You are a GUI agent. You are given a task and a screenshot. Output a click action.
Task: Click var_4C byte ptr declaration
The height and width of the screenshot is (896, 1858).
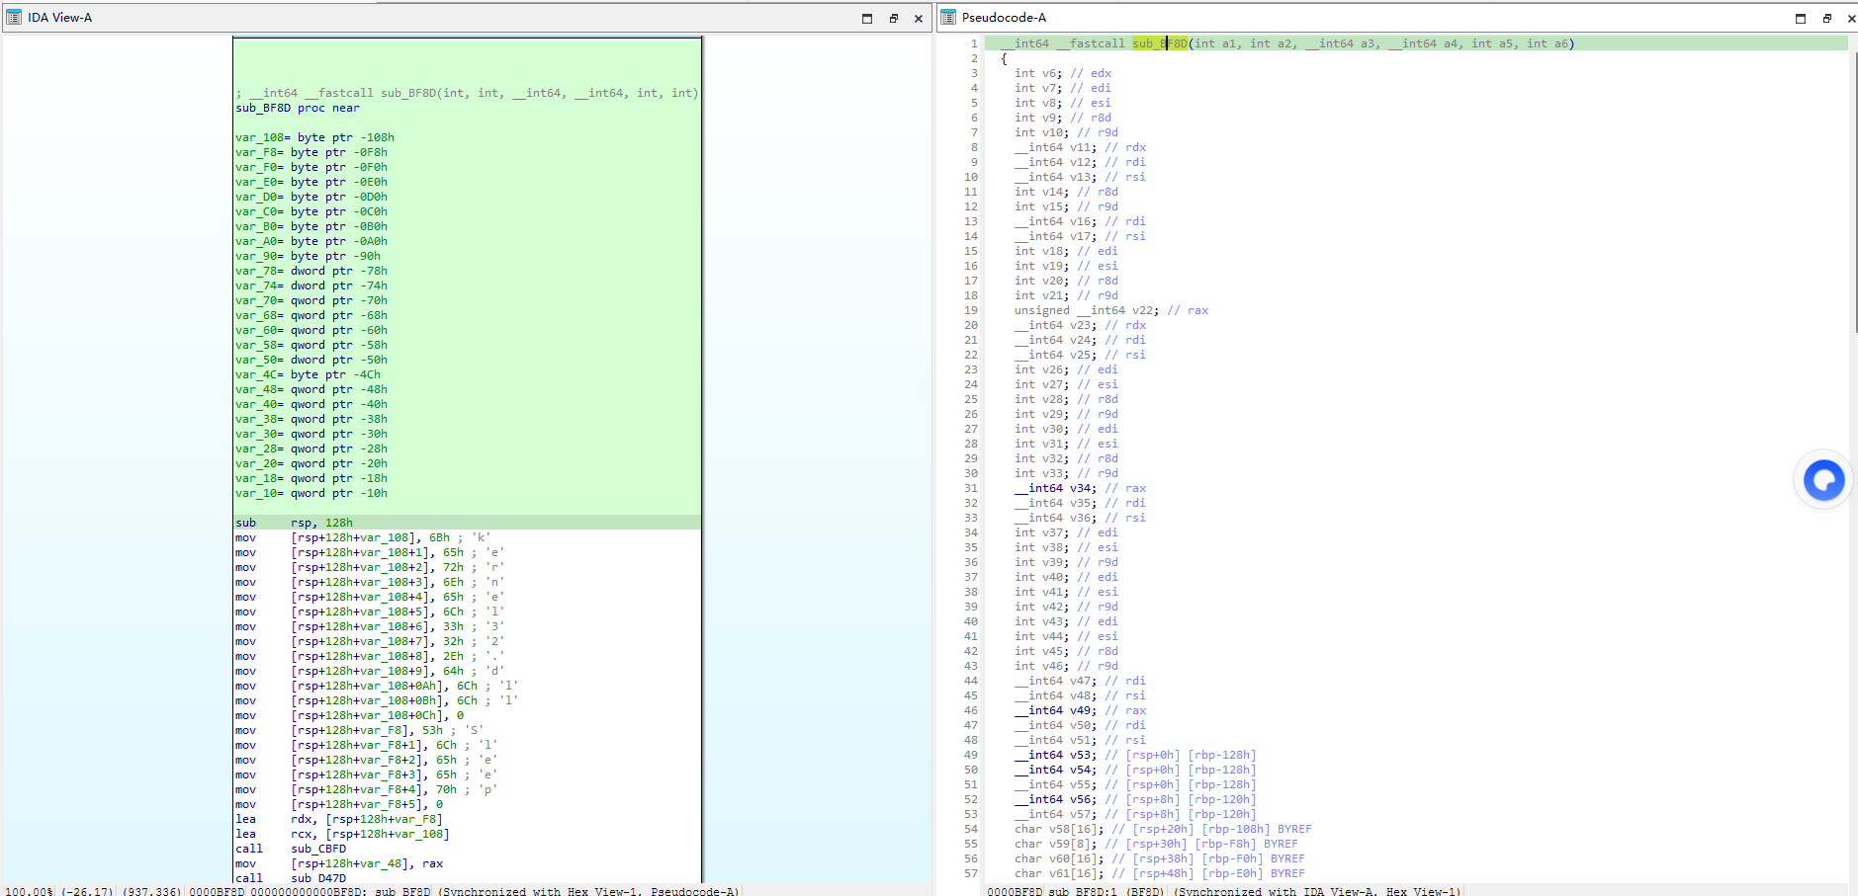tap(308, 374)
